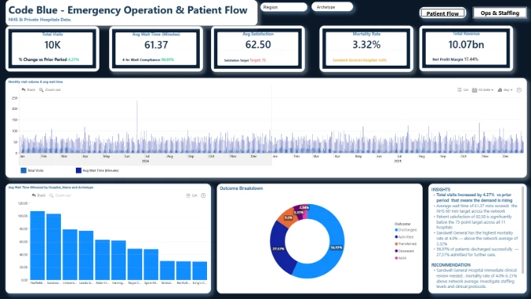531x299 pixels.
Task: Toggle Lin scale in monthly visits chart
Action: tap(463, 90)
